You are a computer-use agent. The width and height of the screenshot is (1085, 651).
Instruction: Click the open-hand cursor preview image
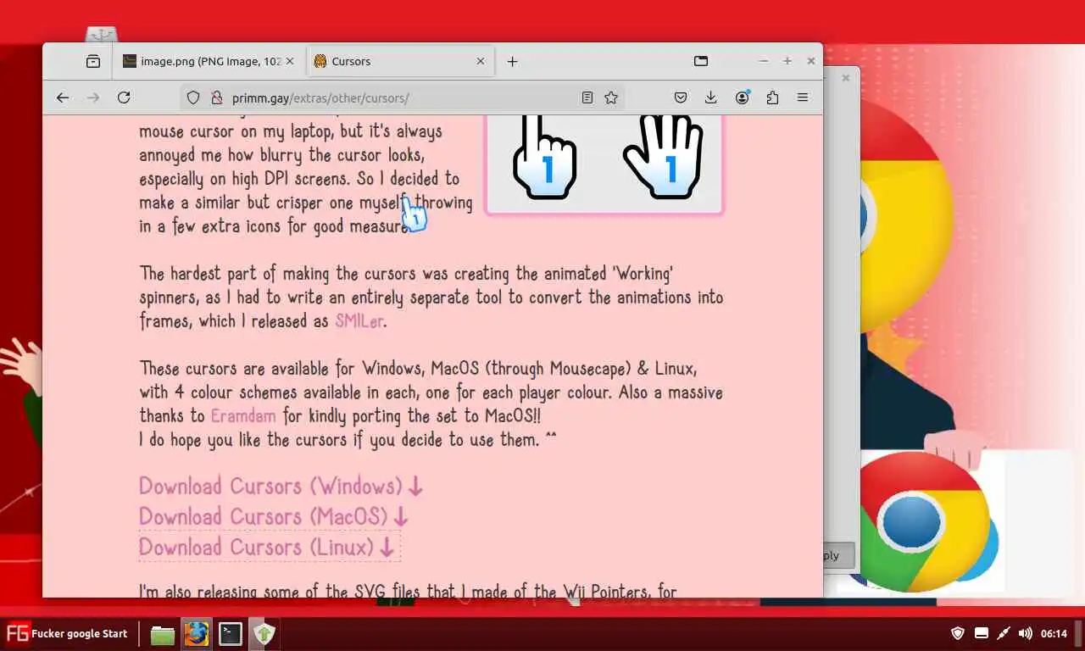coord(664,156)
